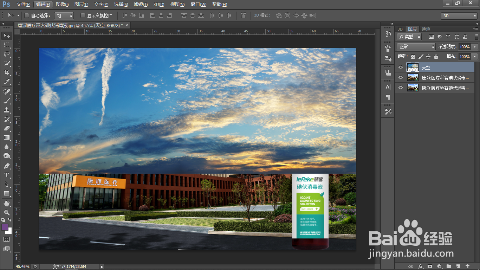This screenshot has height=270, width=480.
Task: Select the Crop tool
Action: [7, 72]
